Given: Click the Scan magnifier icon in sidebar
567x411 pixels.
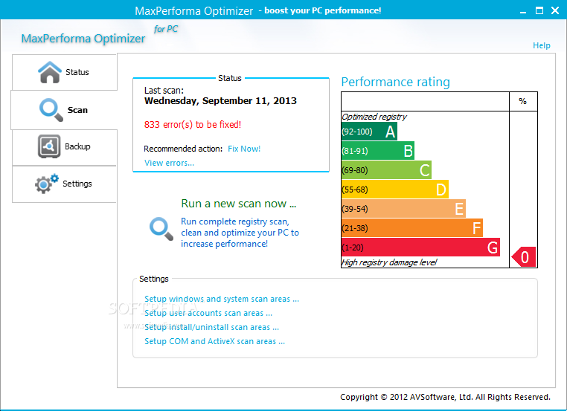Looking at the screenshot, I should (51, 110).
